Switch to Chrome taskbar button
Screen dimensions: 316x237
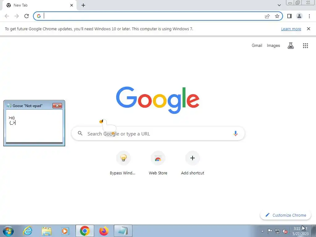(85, 231)
